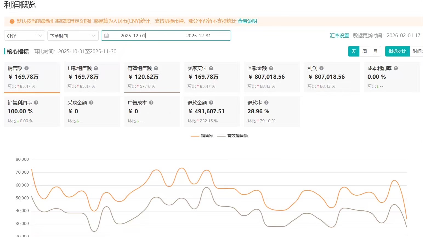Screen dimensions: 423x237
Task: Select the 采购金额 metric card
Action: coord(92,112)
